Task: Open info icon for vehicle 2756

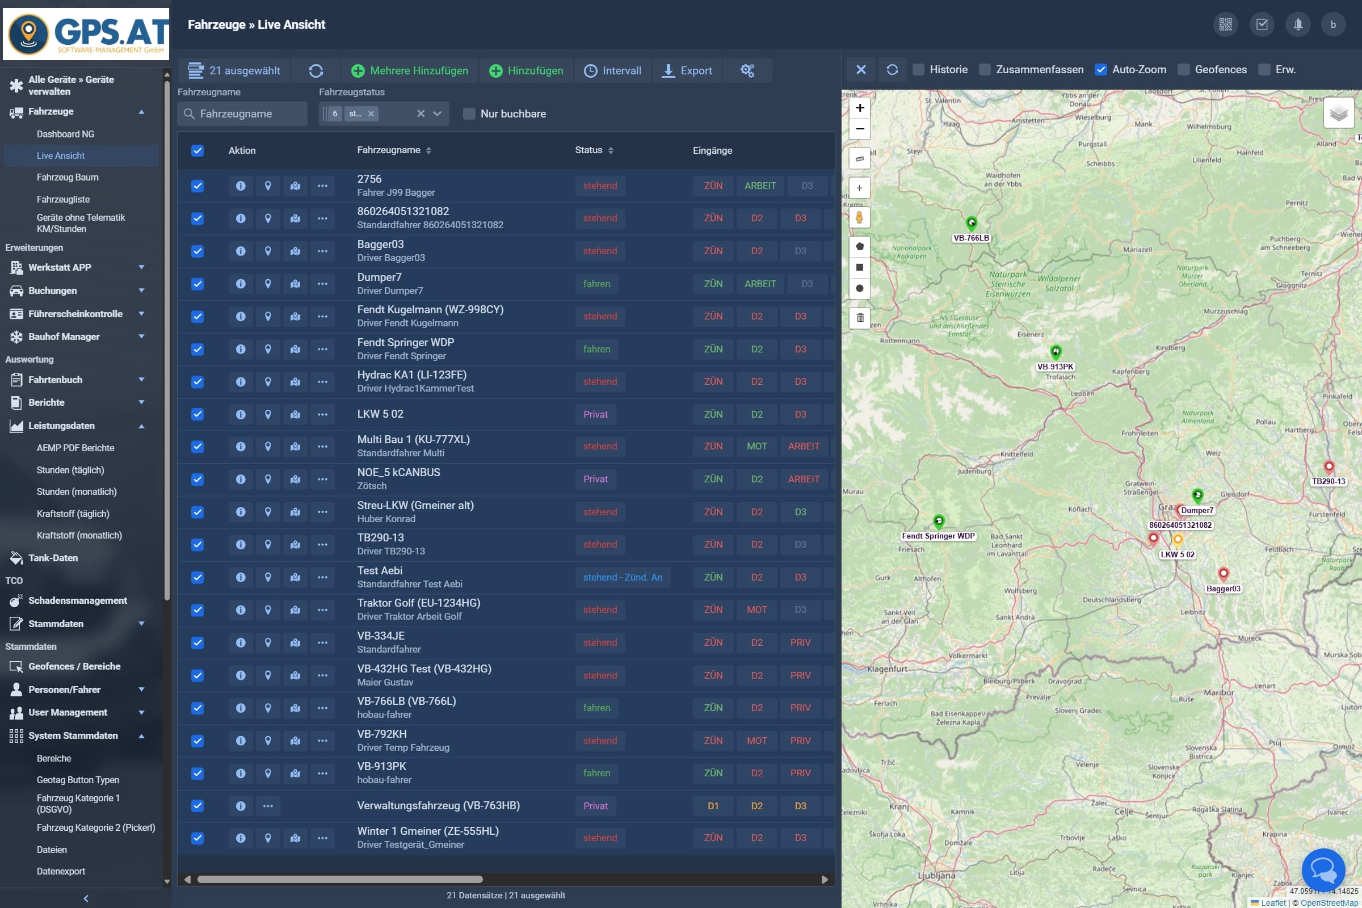Action: click(240, 186)
